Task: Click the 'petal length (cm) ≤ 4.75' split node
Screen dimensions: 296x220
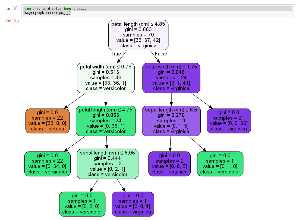Action: point(106,121)
